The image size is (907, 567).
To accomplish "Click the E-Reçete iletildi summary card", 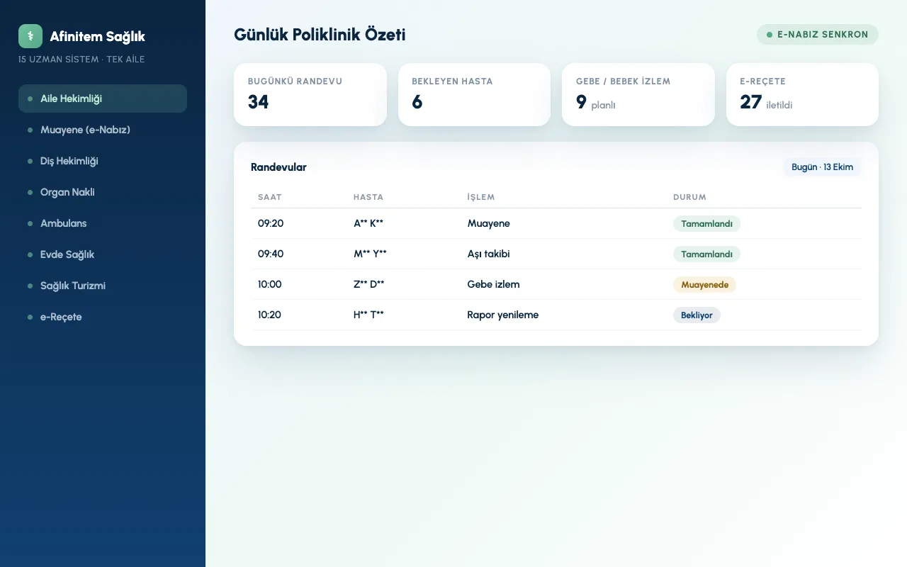I will [x=802, y=95].
